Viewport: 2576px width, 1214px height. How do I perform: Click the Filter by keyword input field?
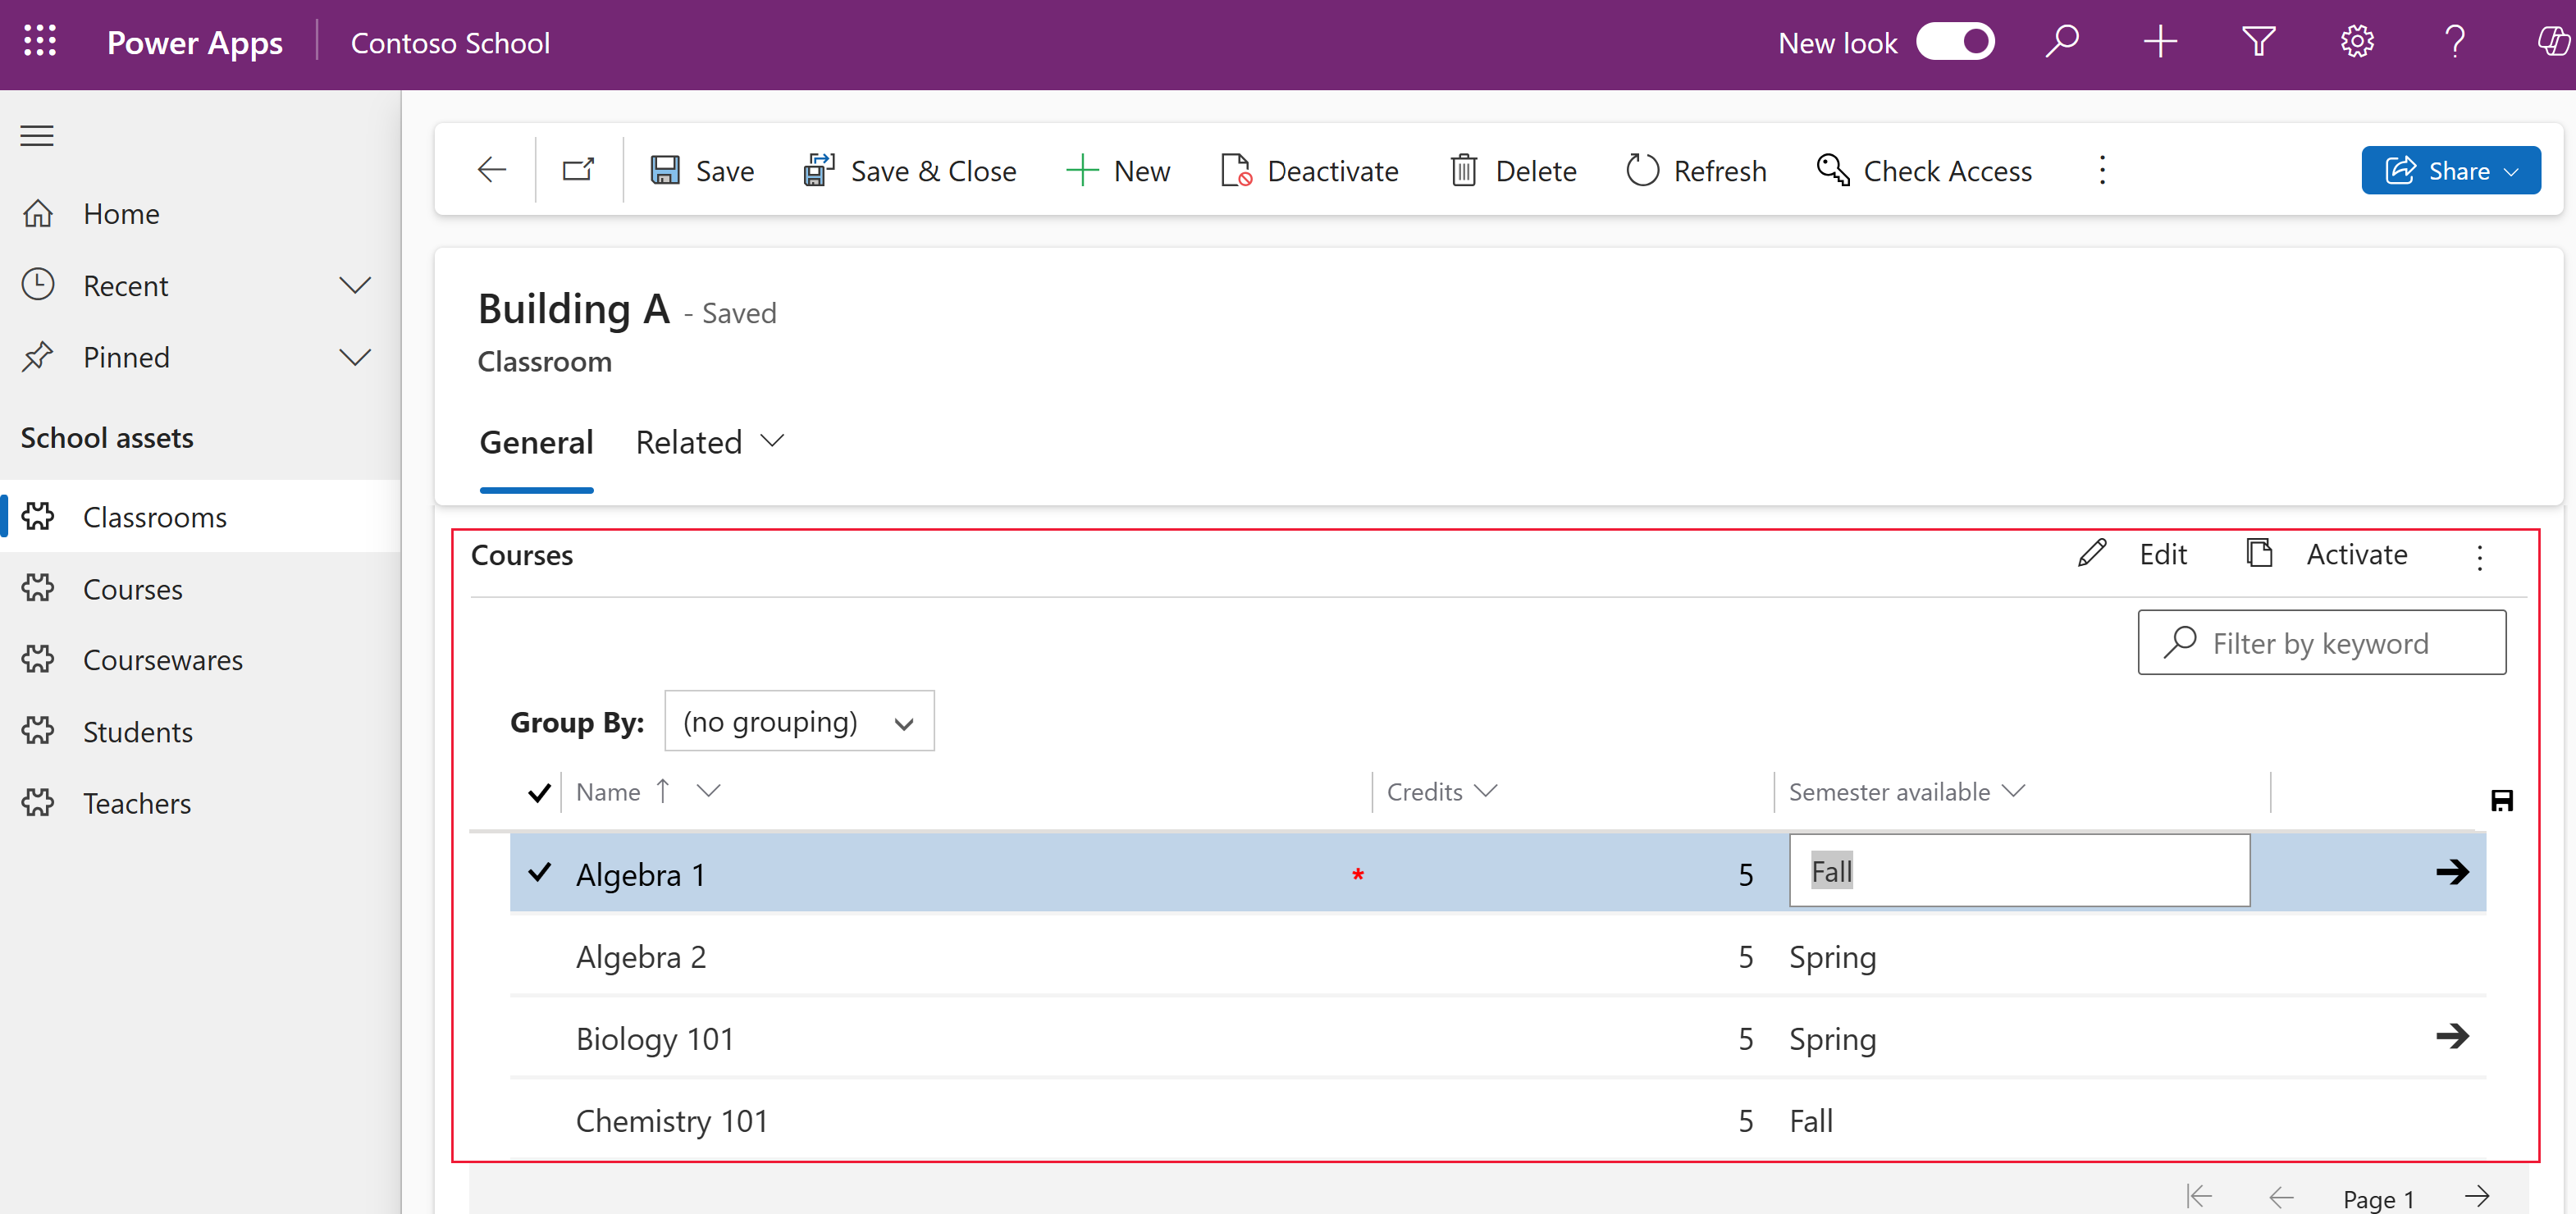tap(2322, 642)
